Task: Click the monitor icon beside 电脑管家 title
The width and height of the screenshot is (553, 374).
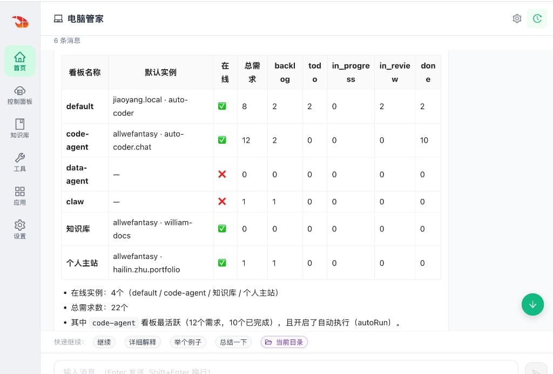Action: click(x=58, y=18)
